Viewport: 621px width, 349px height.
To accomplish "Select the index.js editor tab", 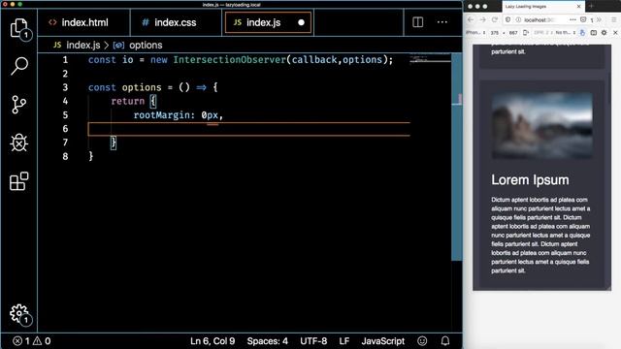I will (268, 22).
